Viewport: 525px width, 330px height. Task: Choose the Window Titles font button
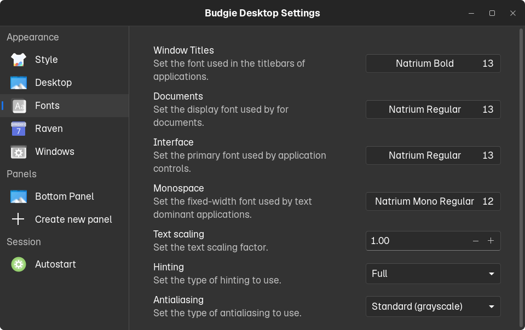coord(433,63)
